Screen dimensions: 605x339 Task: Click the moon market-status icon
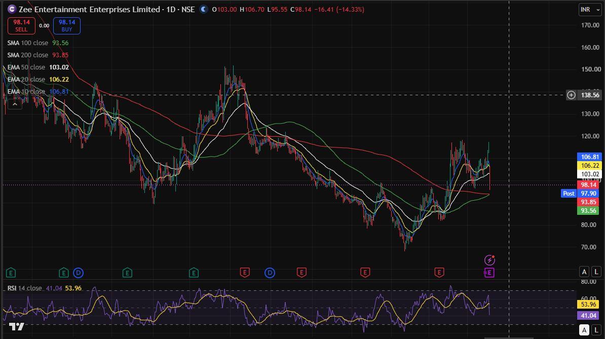click(203, 9)
